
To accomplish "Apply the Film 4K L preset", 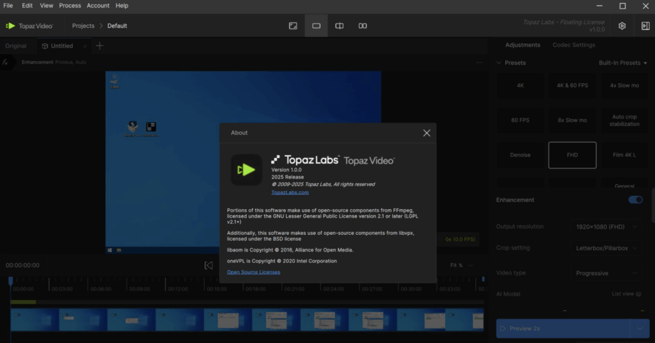I will click(x=624, y=155).
